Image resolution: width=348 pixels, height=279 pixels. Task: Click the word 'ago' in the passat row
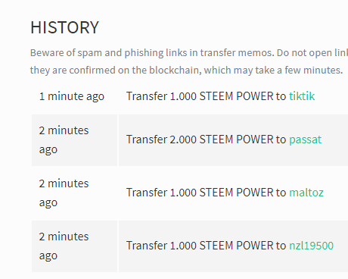(48, 150)
